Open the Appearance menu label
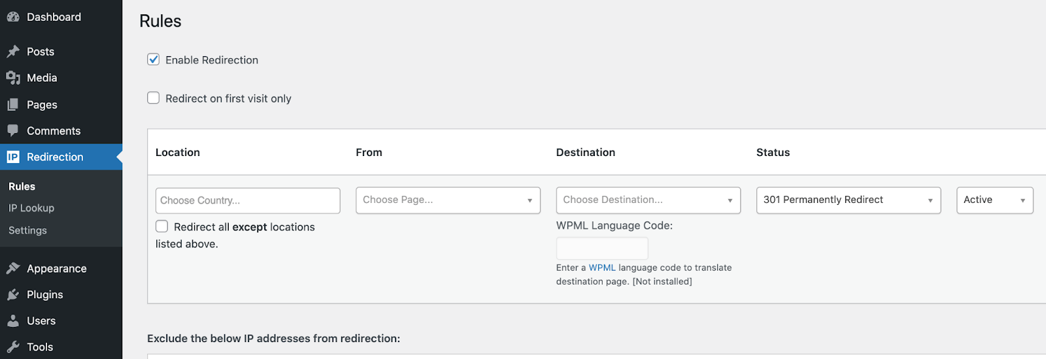Screen dimensions: 1046x359 [56, 268]
